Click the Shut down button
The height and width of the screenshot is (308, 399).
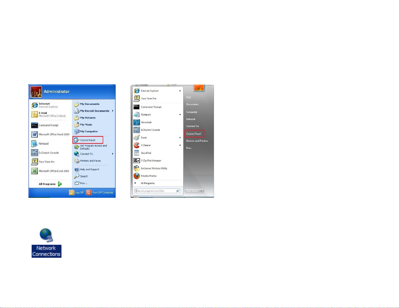coord(192,191)
